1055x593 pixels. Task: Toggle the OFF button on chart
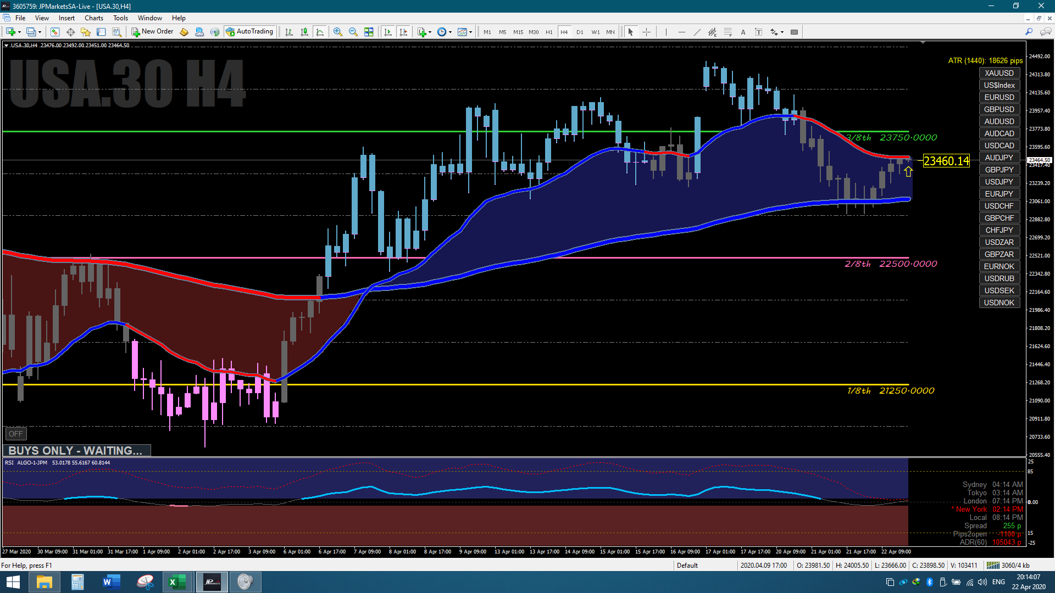tap(15, 434)
